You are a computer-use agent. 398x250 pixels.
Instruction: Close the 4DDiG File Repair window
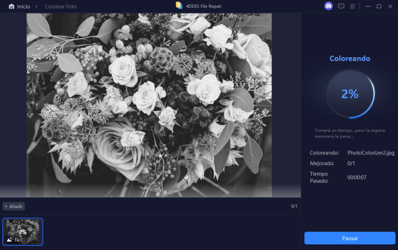click(390, 6)
